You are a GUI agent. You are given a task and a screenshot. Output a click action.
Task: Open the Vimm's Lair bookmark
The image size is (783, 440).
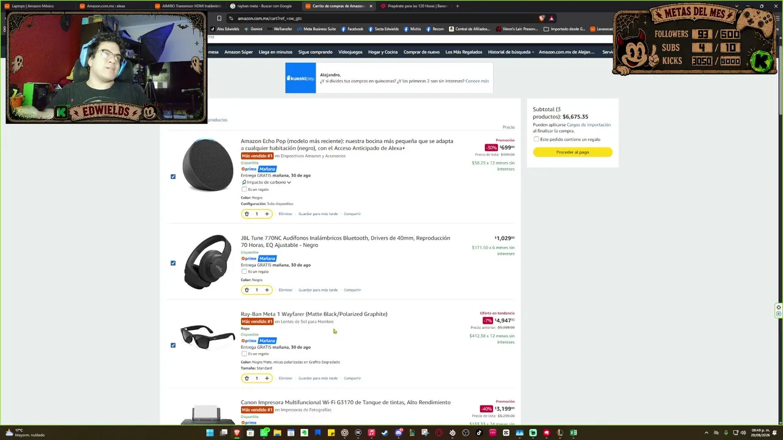517,29
